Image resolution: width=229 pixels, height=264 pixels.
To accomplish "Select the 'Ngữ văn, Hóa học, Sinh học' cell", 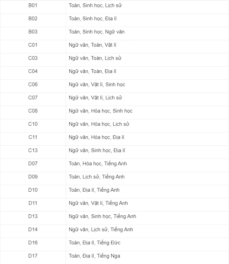I will pos(100,111).
